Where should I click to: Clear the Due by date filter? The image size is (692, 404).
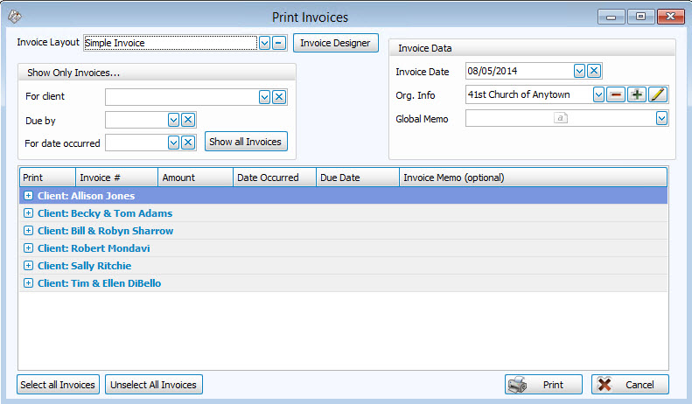coord(188,120)
